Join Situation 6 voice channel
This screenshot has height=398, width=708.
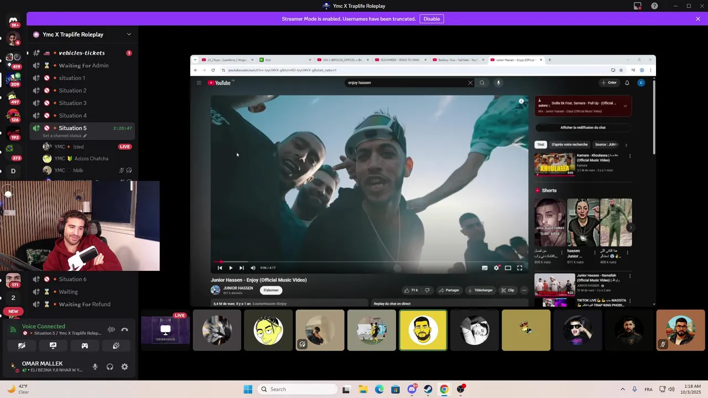pyautogui.click(x=82, y=279)
